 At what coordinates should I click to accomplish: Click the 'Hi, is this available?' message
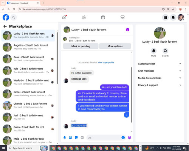(x=82, y=73)
